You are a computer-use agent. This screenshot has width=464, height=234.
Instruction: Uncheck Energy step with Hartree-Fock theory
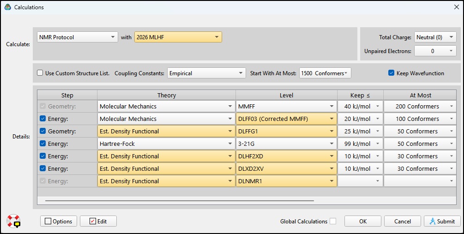click(42, 144)
